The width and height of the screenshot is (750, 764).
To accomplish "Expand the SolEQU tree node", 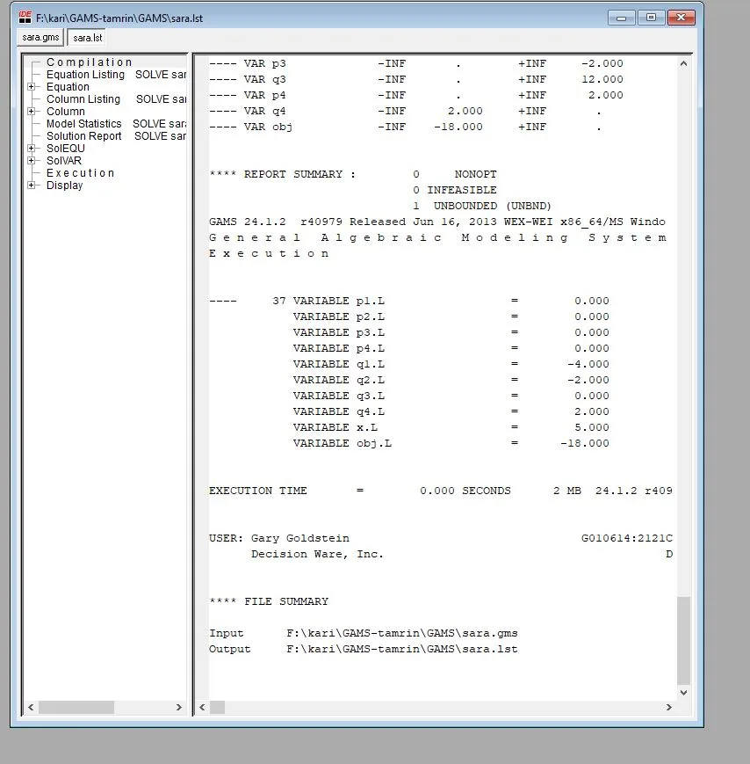I will tap(32, 149).
